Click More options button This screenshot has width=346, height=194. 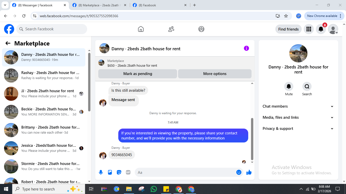tap(215, 74)
